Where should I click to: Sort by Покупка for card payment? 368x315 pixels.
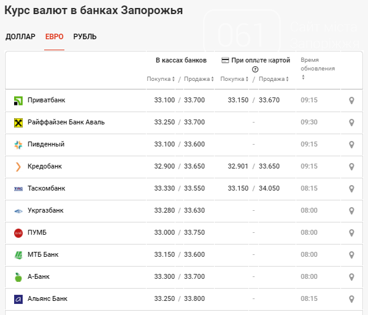click(x=234, y=79)
